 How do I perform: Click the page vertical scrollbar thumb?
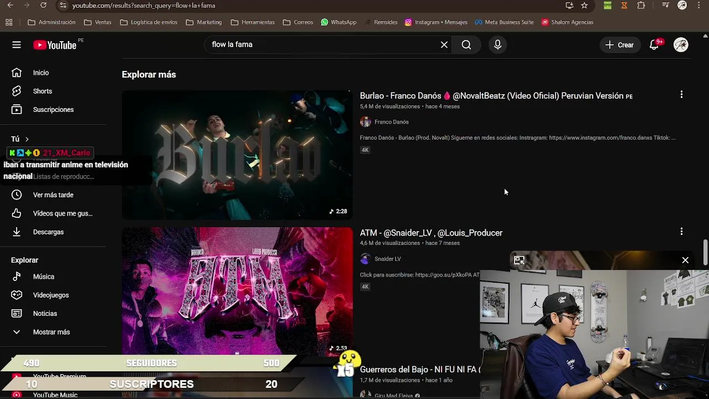[x=705, y=252]
